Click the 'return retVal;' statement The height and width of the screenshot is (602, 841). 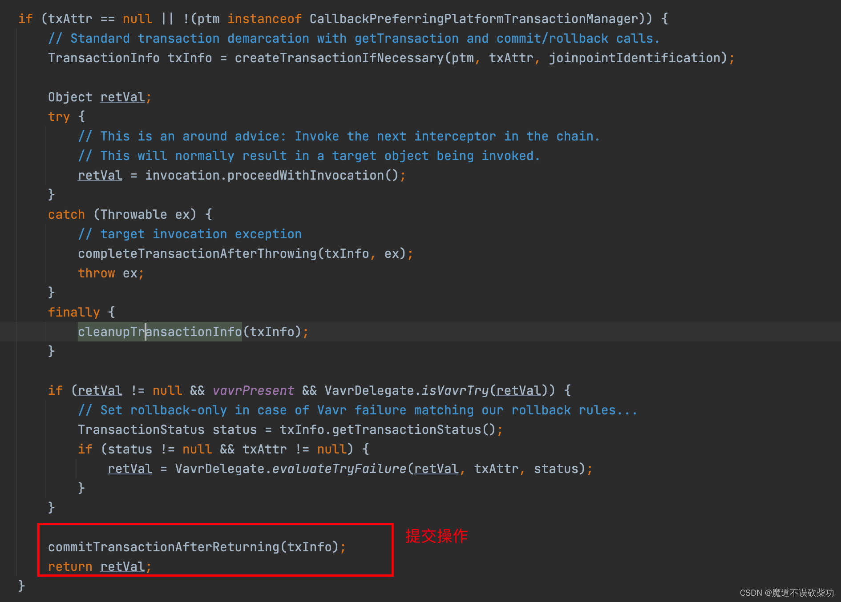point(100,567)
